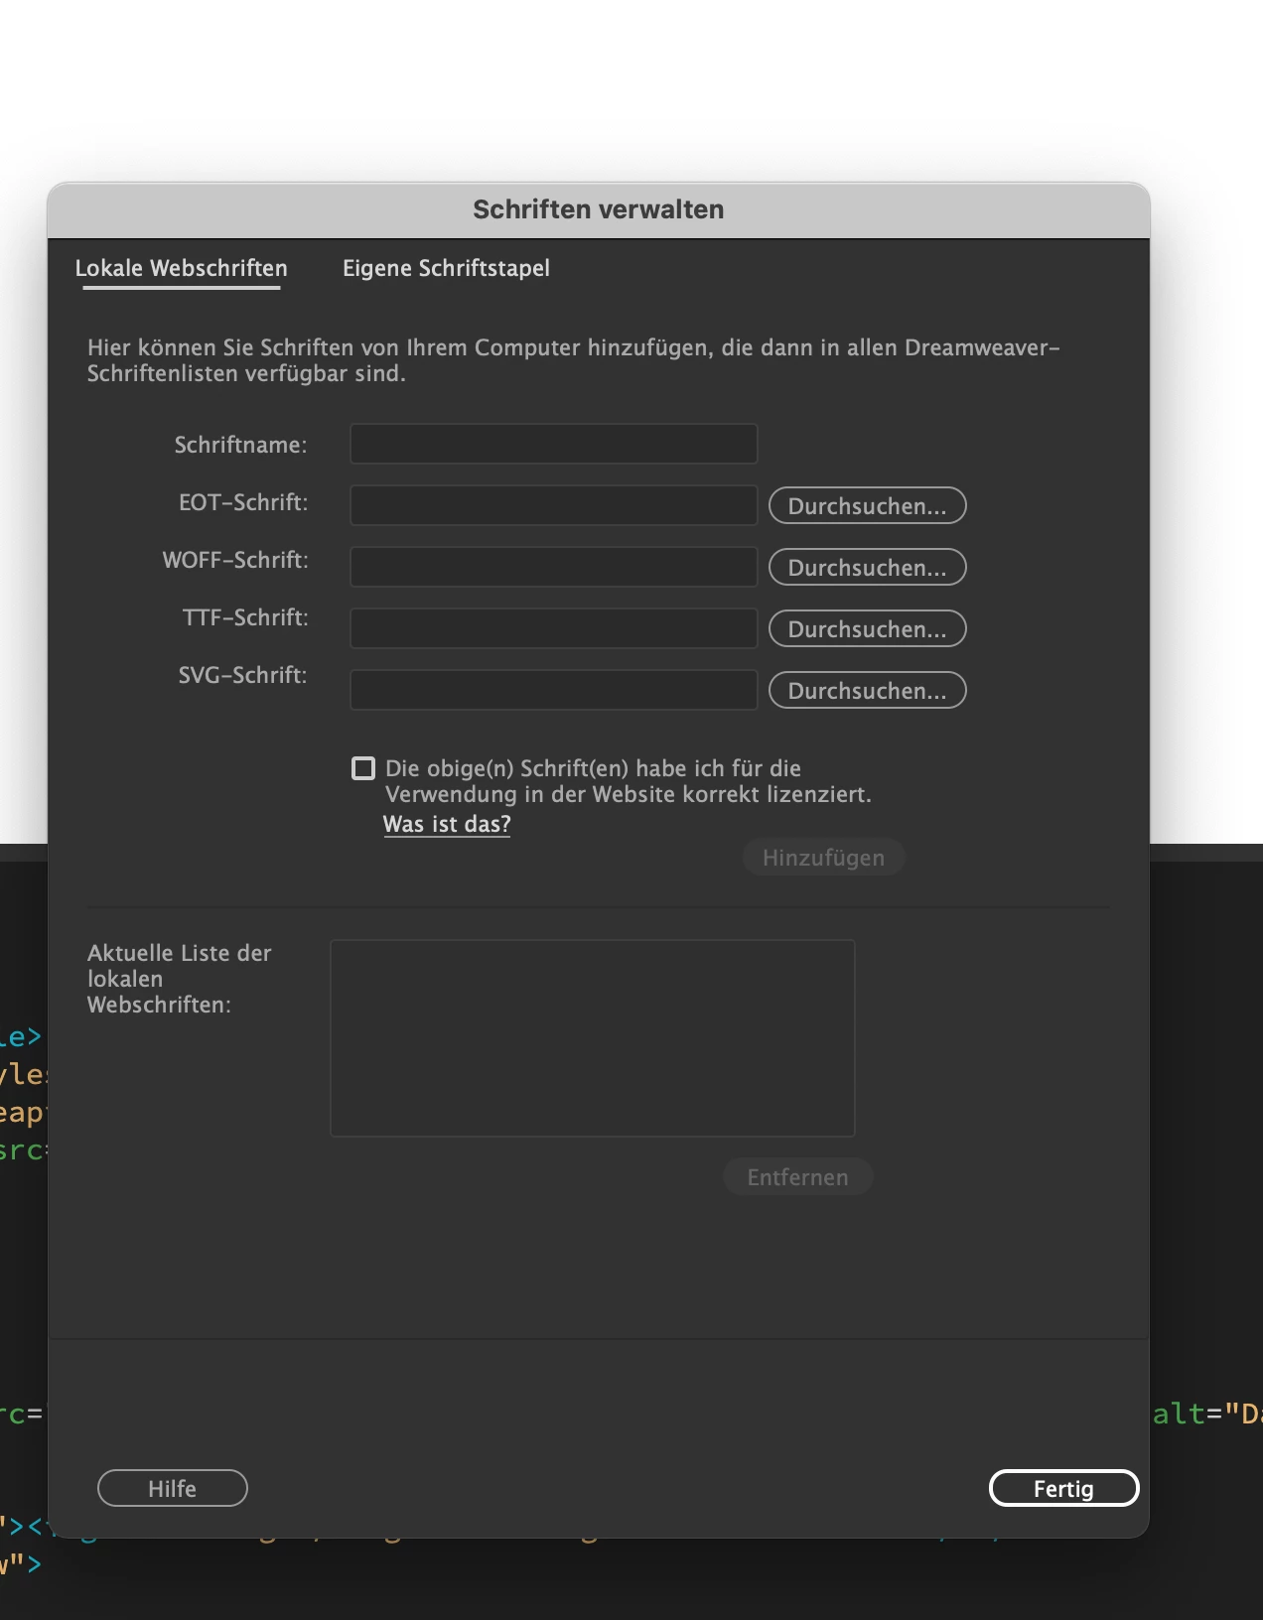Browse for an SVG font file
This screenshot has height=1620, width=1263.
click(868, 690)
